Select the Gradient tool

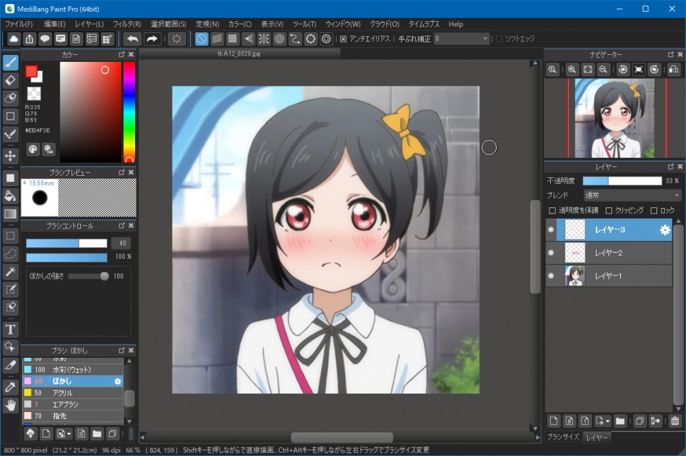(10, 214)
